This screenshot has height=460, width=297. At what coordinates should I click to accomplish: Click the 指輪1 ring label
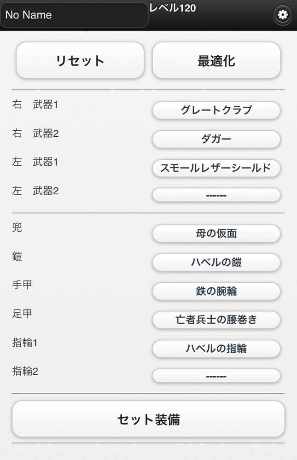(x=25, y=343)
